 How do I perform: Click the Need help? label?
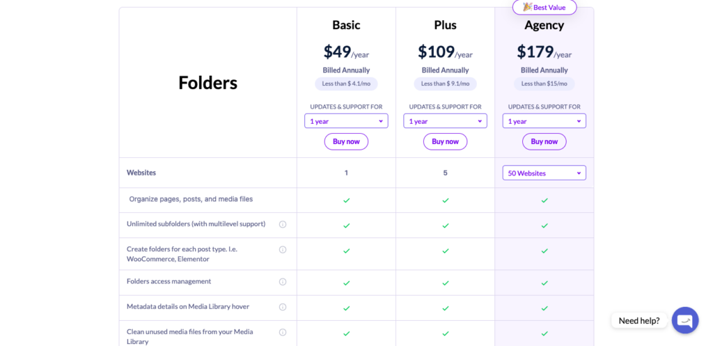[x=639, y=320]
